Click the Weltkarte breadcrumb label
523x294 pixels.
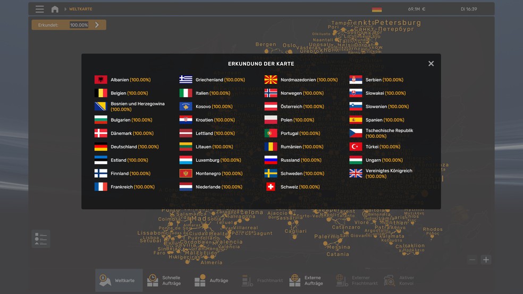(x=80, y=9)
